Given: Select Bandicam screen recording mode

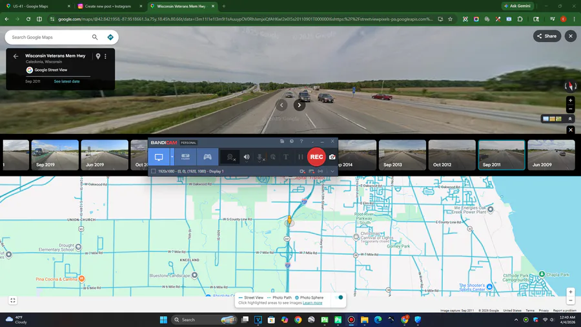Looking at the screenshot, I should (x=159, y=157).
